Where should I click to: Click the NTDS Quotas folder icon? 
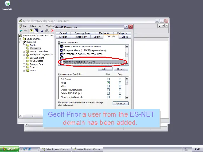(28, 61)
